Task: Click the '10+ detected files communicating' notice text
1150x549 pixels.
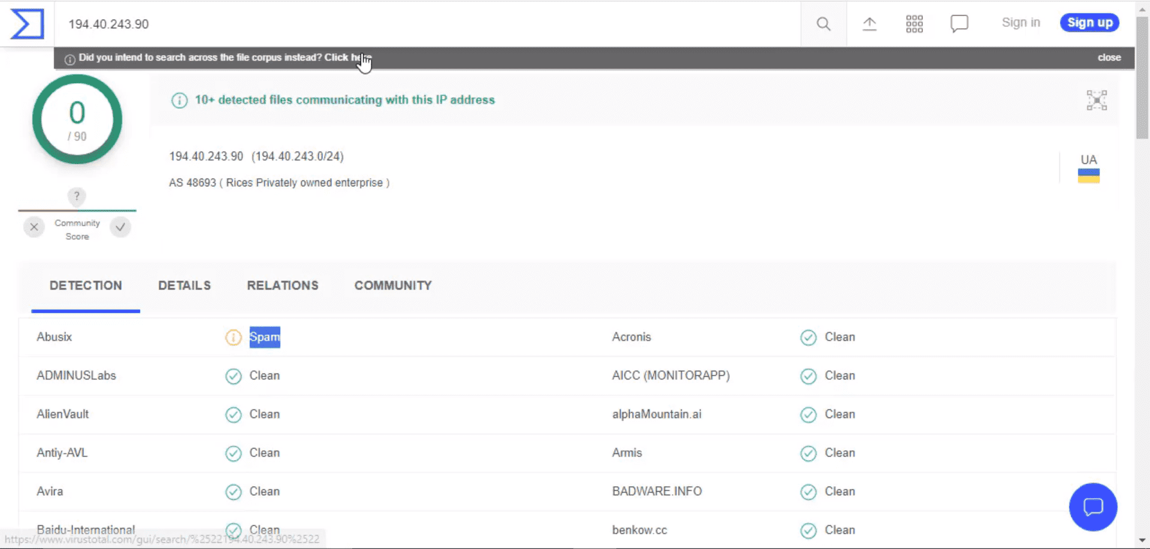Action: [x=345, y=100]
